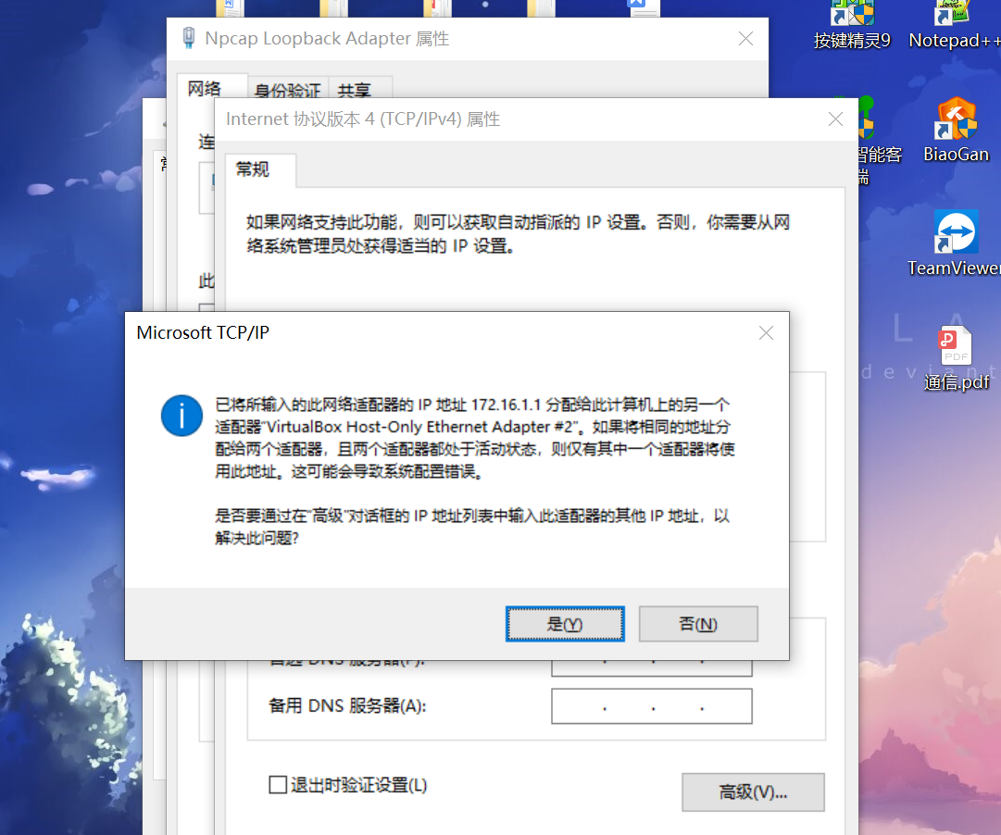Open the 高级(V)... advanced settings

click(754, 792)
